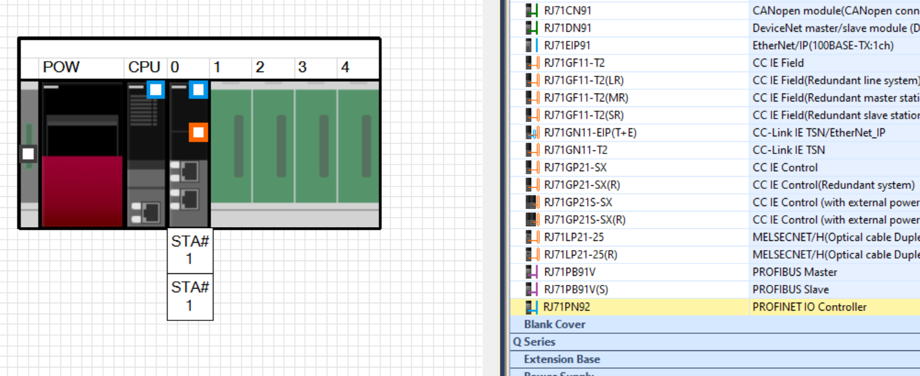This screenshot has height=376, width=920.
Task: Click the 'EtherNet/IP(100BASE-TX:1ch)' description
Action: 823,45
